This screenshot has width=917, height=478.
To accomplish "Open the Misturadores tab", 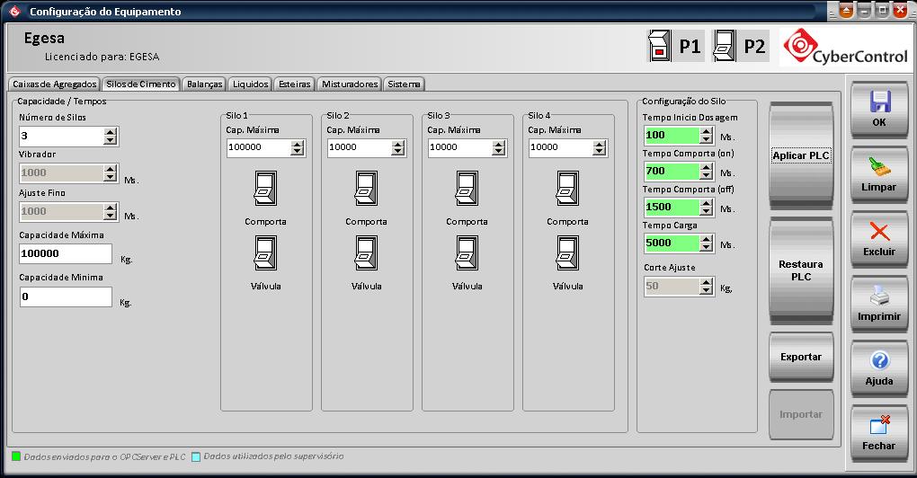I will point(350,84).
